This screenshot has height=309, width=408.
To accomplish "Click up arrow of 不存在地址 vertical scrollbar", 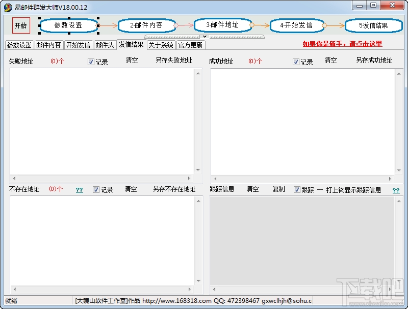I will [198, 201].
